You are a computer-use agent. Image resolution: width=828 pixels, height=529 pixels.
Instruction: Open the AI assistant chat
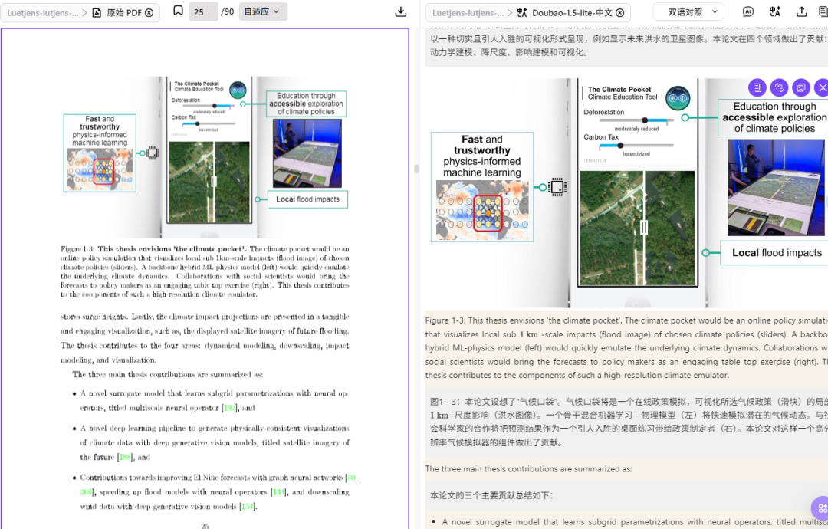click(748, 11)
